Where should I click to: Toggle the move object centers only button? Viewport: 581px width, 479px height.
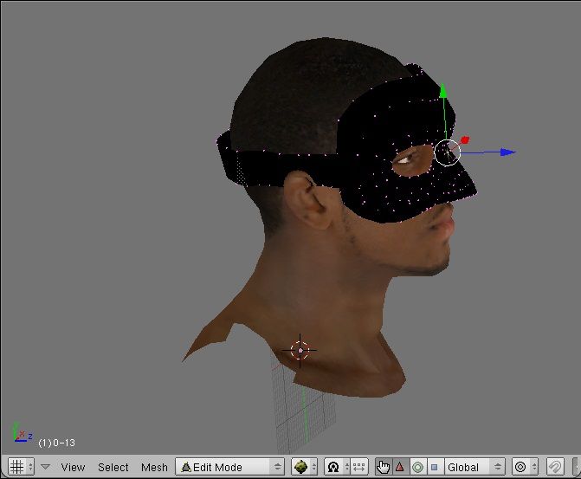pyautogui.click(x=359, y=467)
